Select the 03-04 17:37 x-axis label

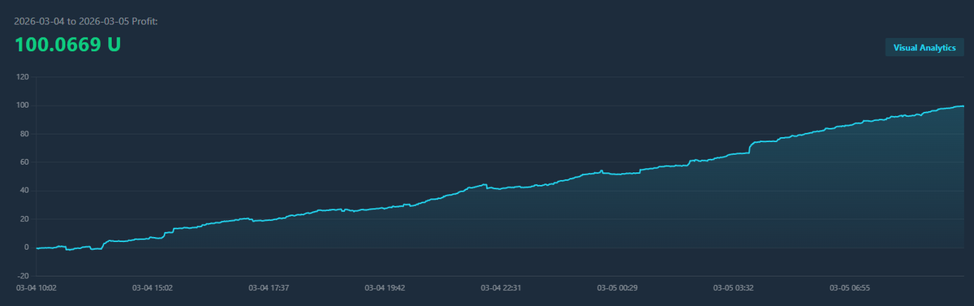click(269, 287)
